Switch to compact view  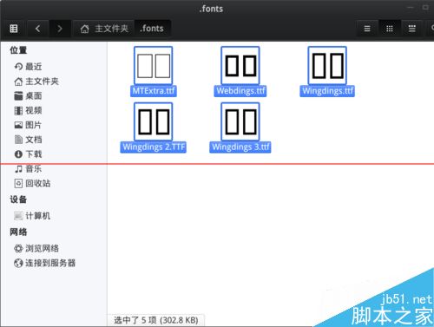(411, 29)
